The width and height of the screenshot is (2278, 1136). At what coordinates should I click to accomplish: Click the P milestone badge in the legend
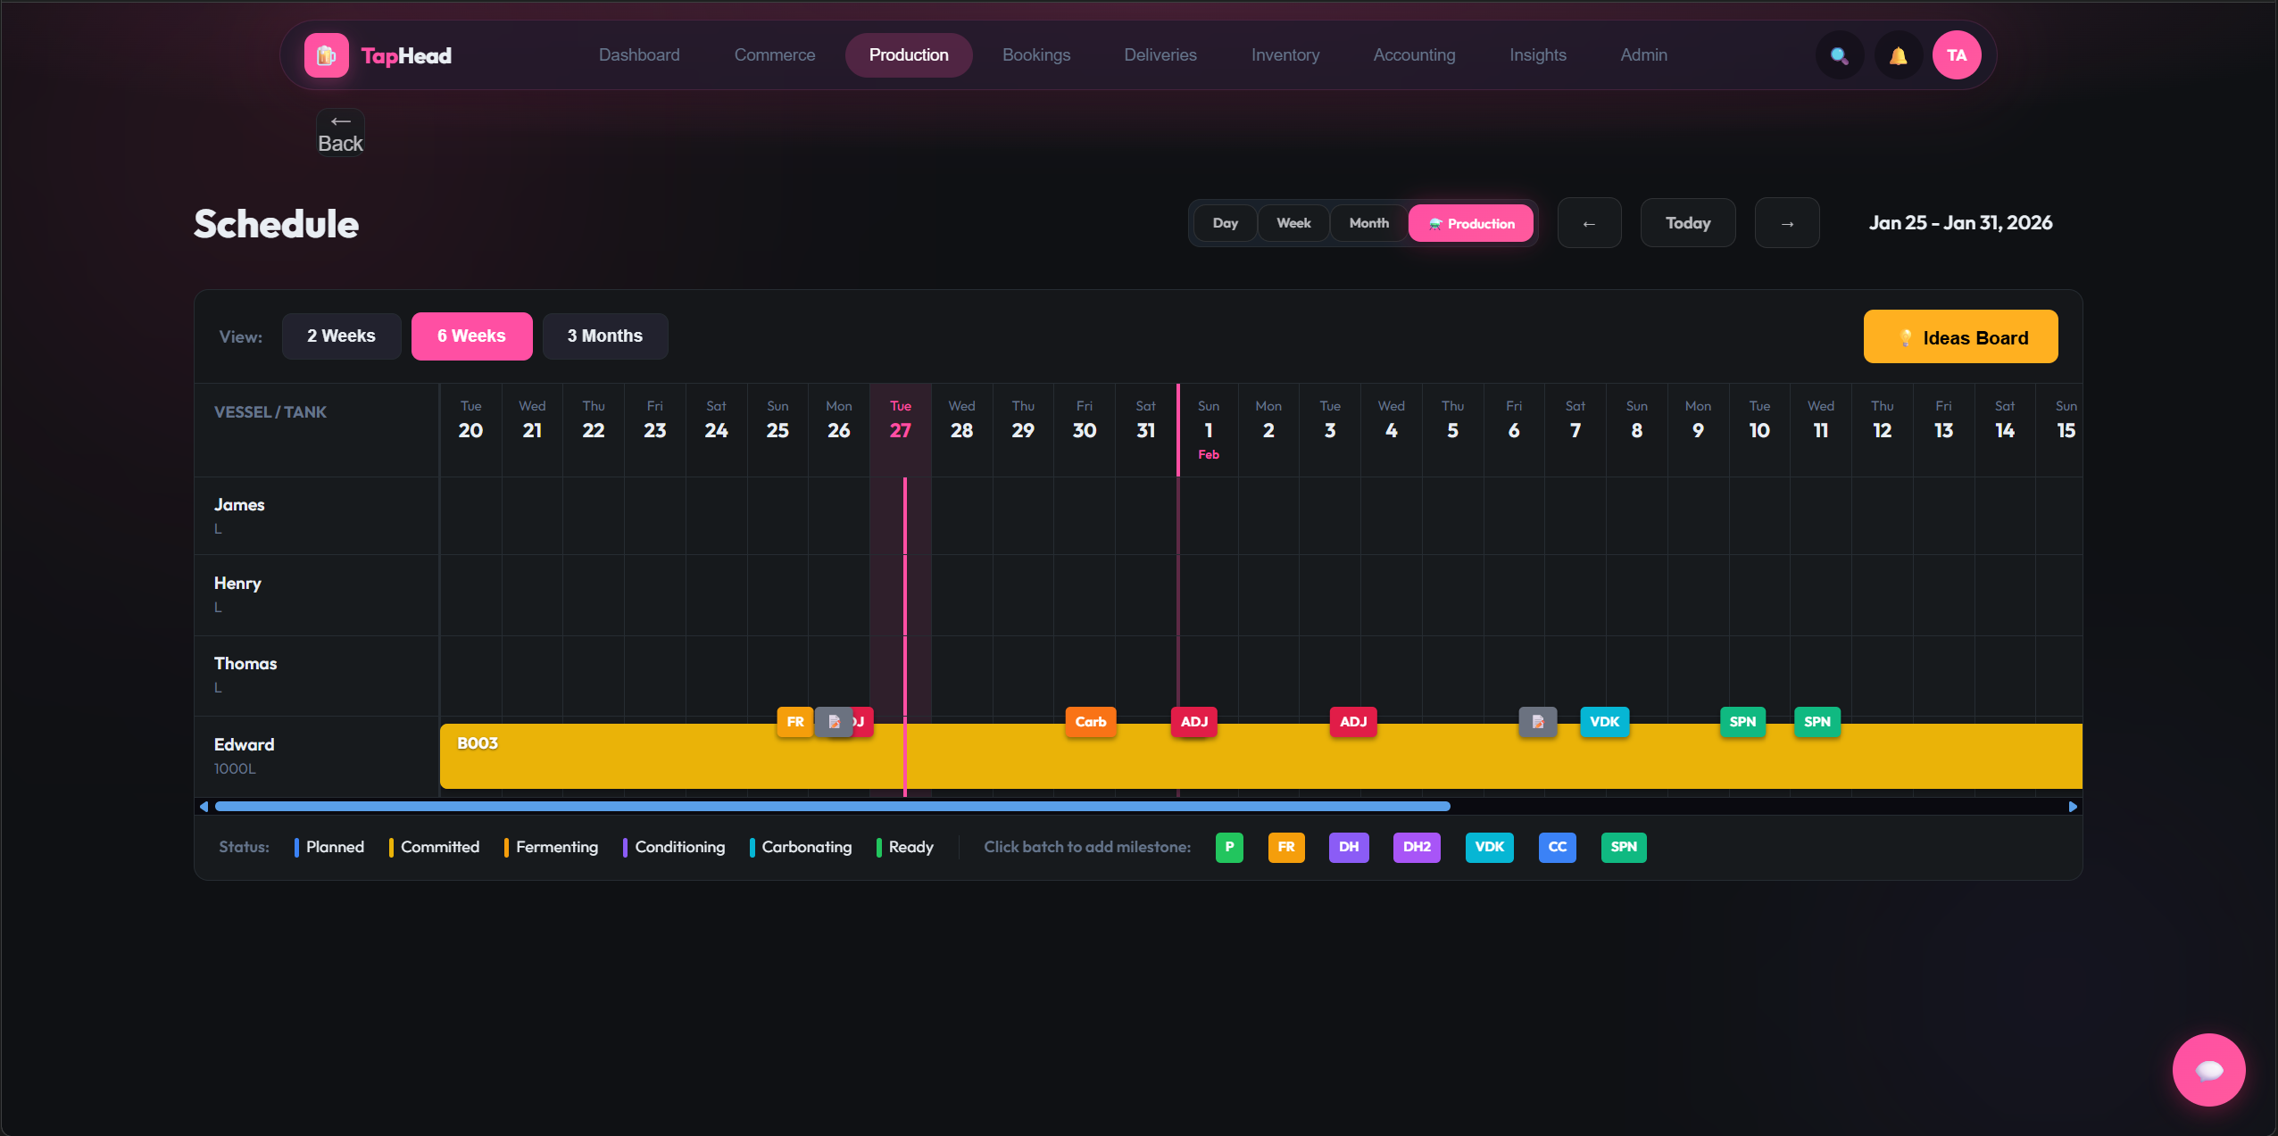pyautogui.click(x=1229, y=847)
